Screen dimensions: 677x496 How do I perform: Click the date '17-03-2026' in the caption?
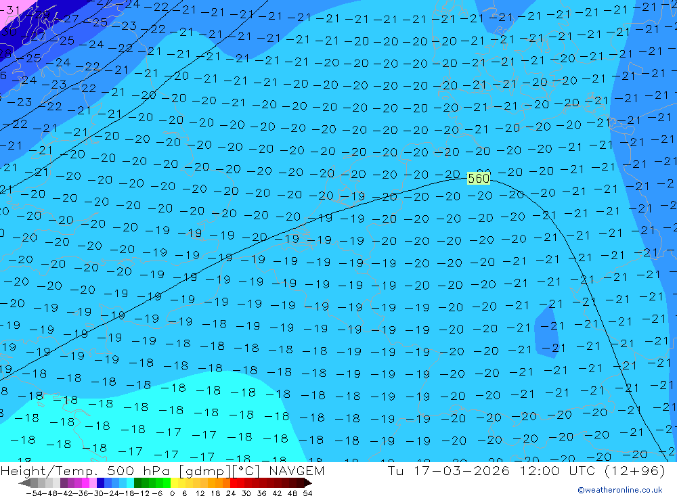pos(462,470)
